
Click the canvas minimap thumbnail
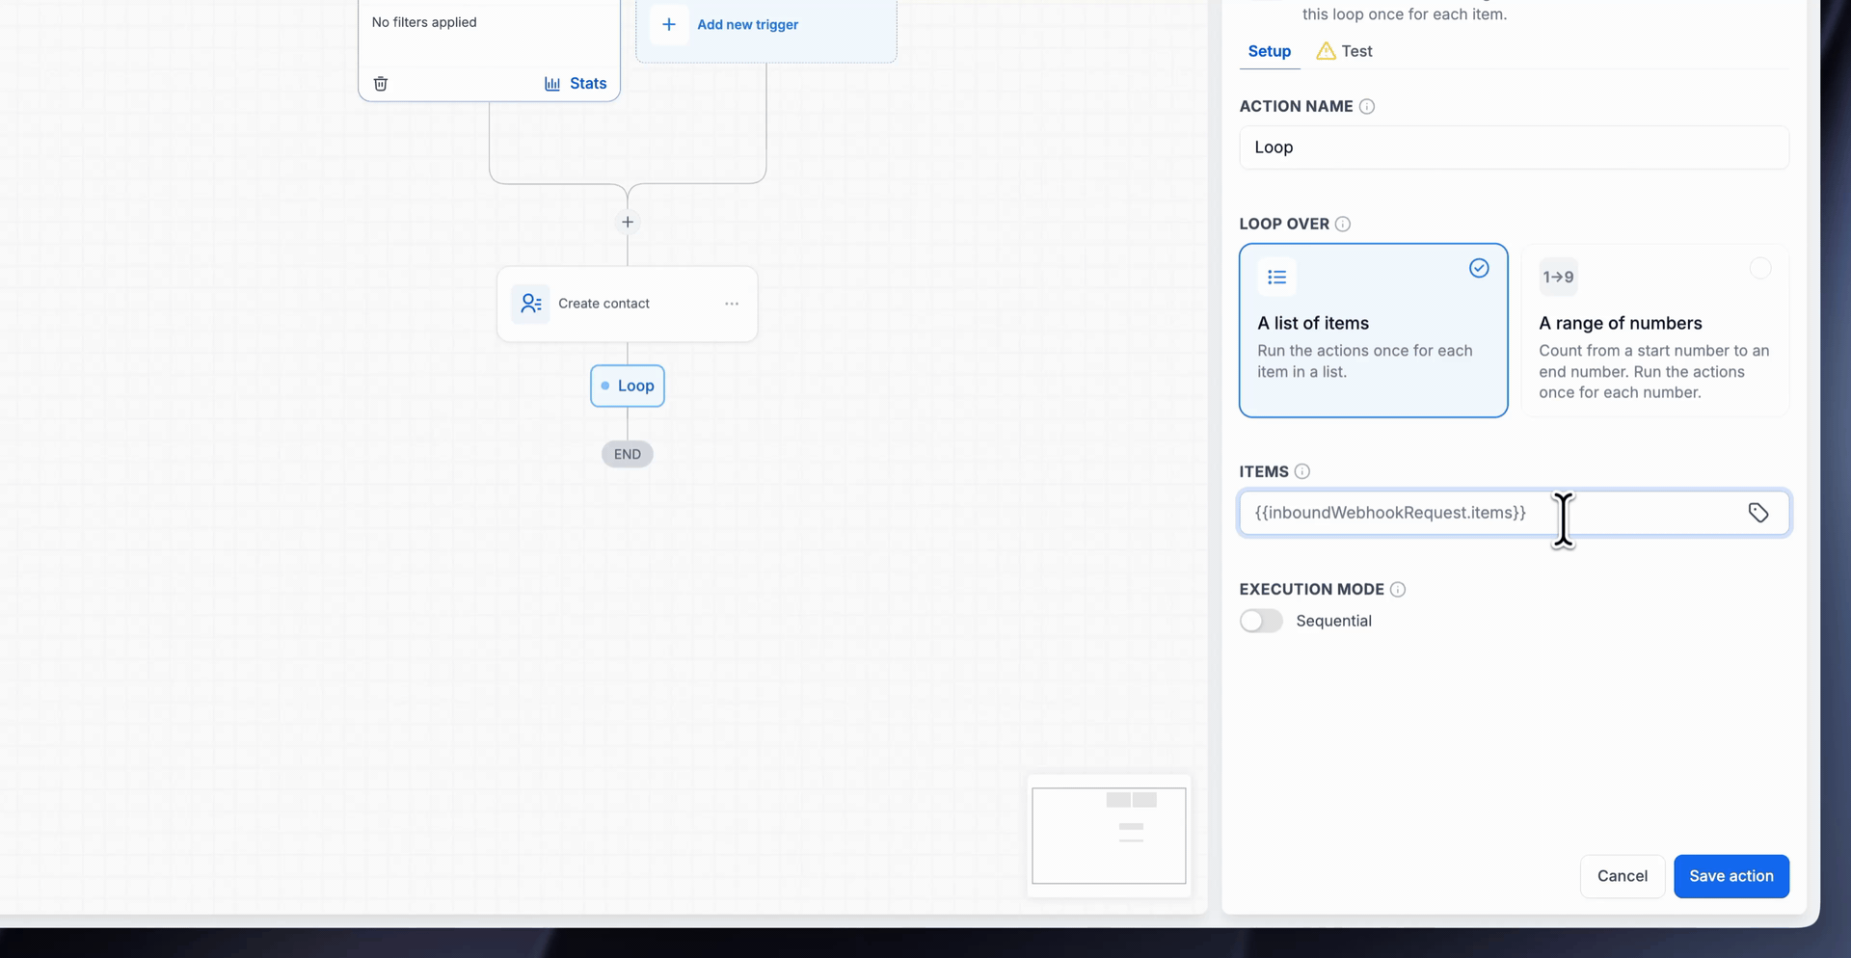1109,836
